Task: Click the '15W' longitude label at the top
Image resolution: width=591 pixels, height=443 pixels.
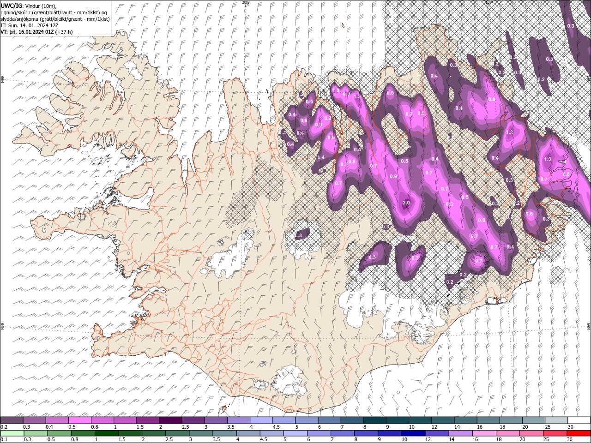Action: tap(488, 2)
